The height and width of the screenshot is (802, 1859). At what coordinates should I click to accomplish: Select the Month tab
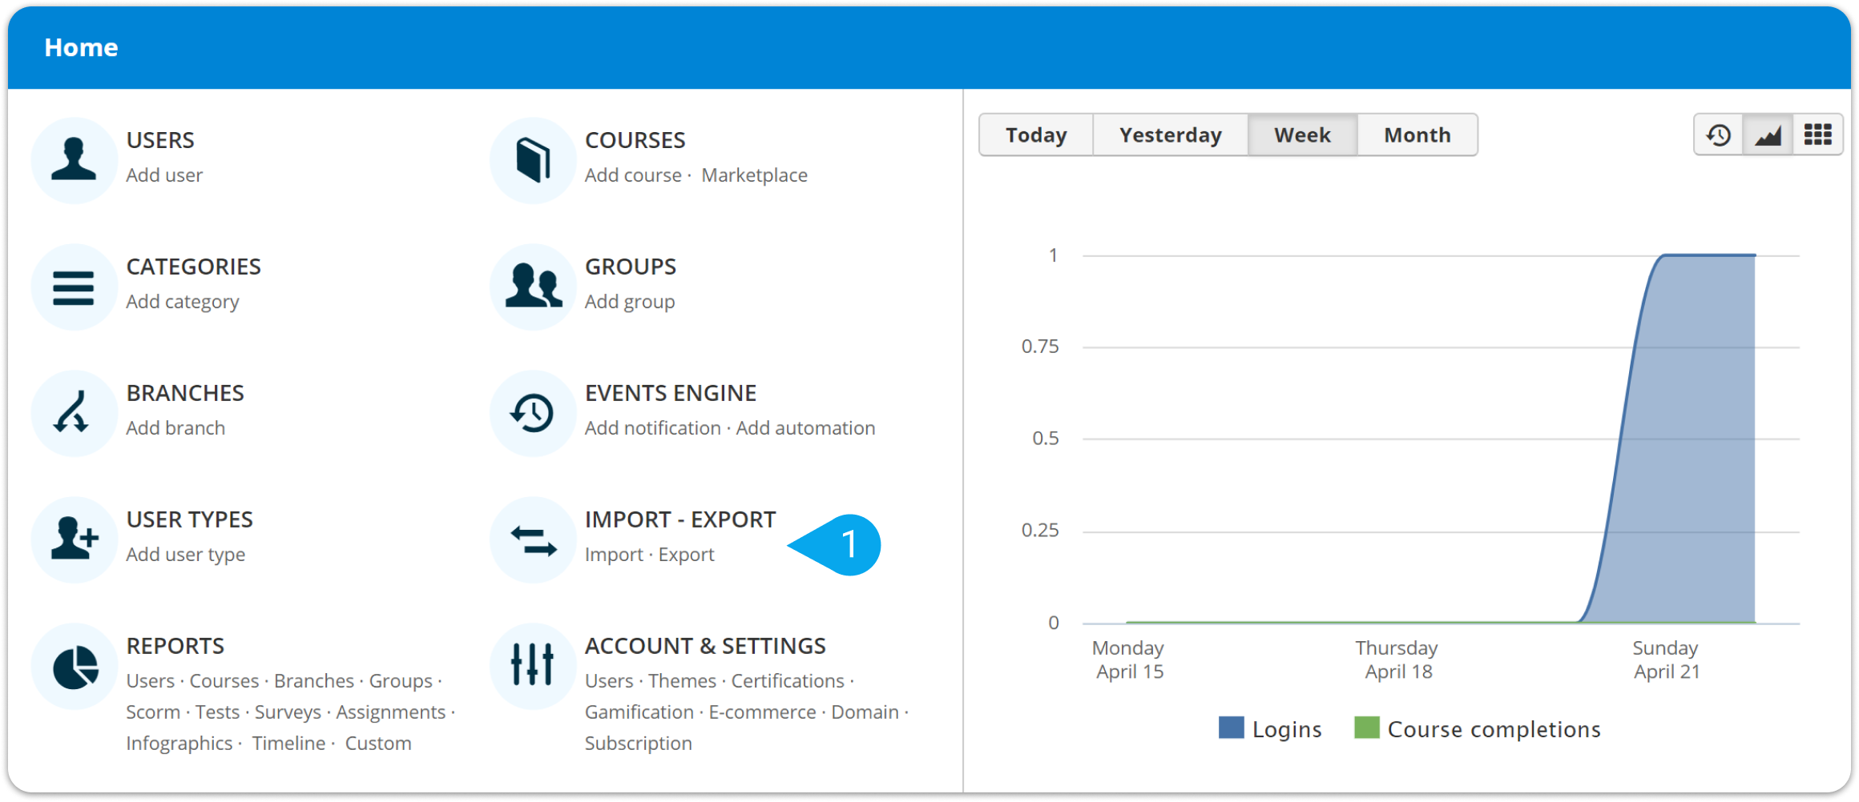pos(1417,134)
